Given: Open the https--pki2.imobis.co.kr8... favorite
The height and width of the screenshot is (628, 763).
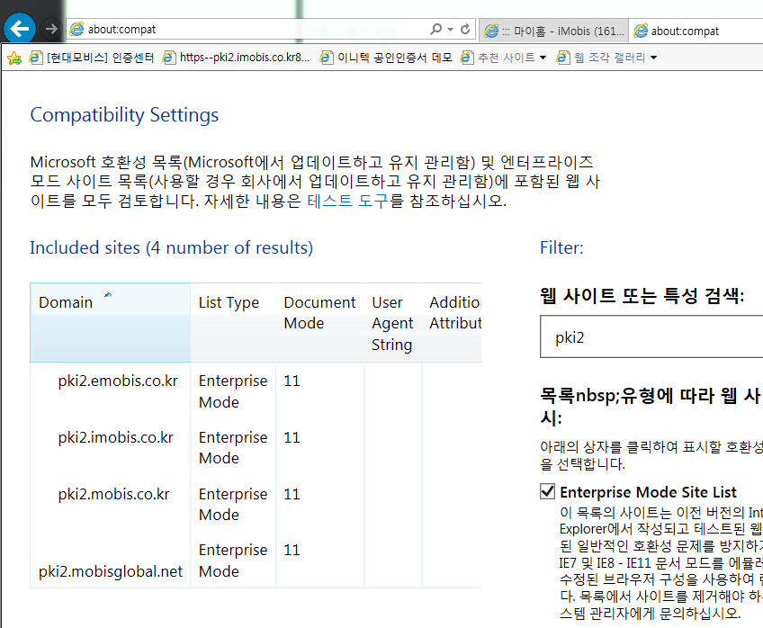Looking at the screenshot, I should 236,58.
